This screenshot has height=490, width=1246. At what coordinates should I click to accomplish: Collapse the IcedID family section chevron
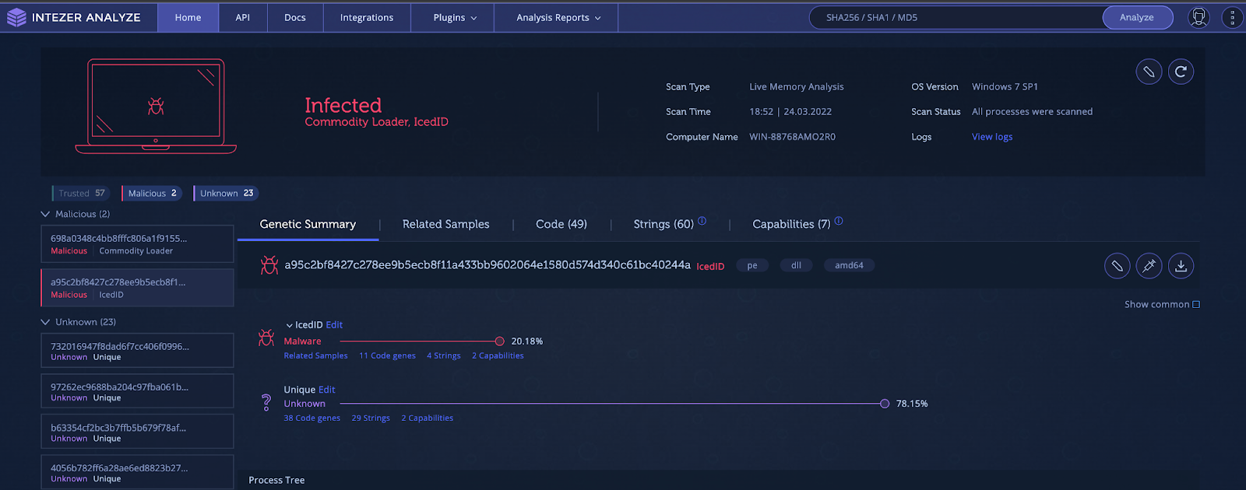click(289, 325)
